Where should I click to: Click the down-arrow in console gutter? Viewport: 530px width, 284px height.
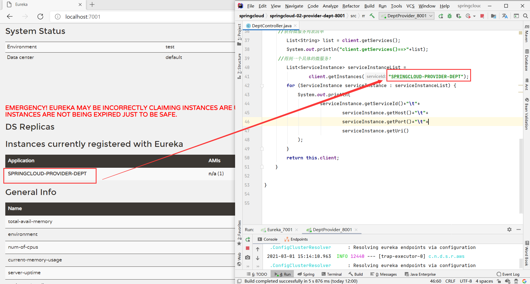point(258,258)
